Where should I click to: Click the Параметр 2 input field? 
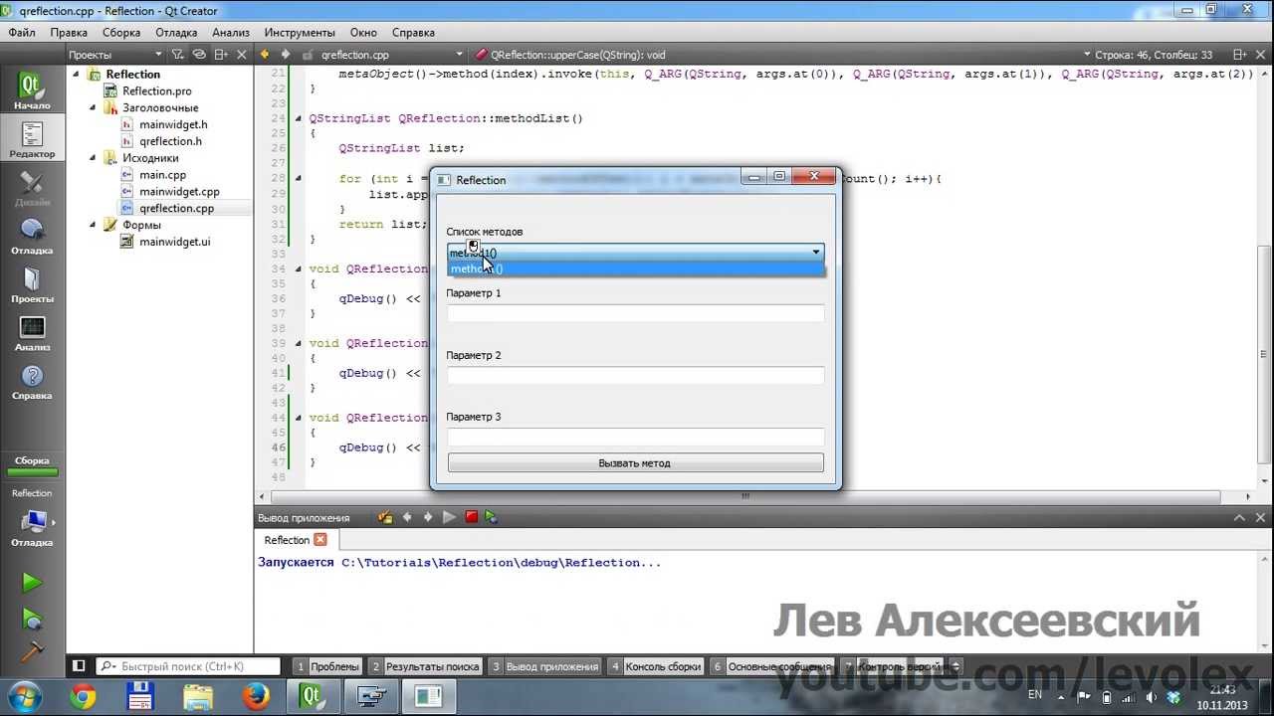[635, 375]
